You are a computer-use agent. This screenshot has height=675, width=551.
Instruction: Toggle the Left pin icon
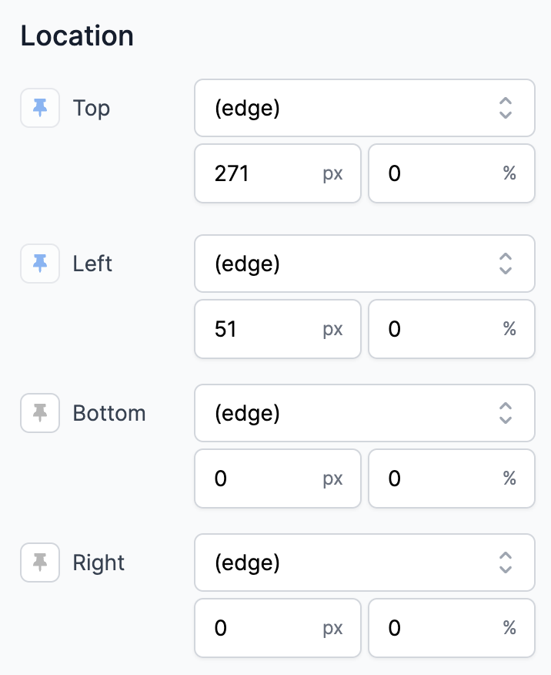coord(40,264)
